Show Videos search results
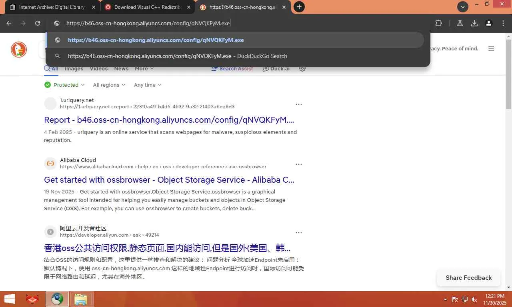 click(x=99, y=69)
